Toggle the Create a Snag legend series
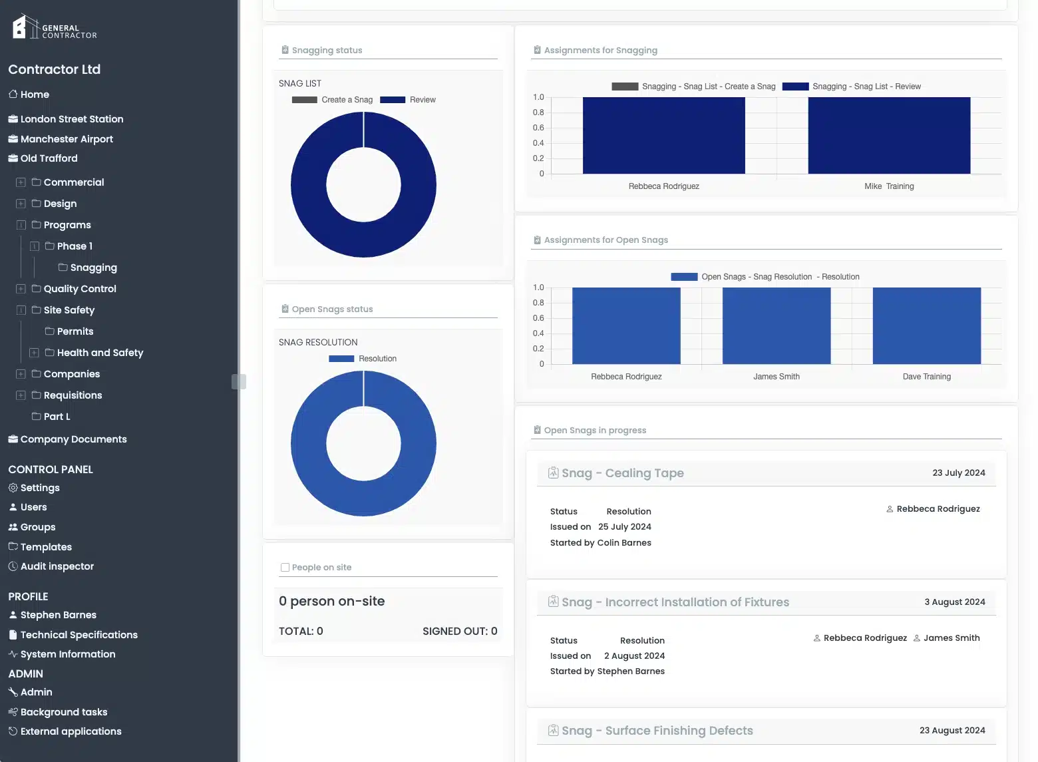The image size is (1038, 762). pyautogui.click(x=332, y=100)
